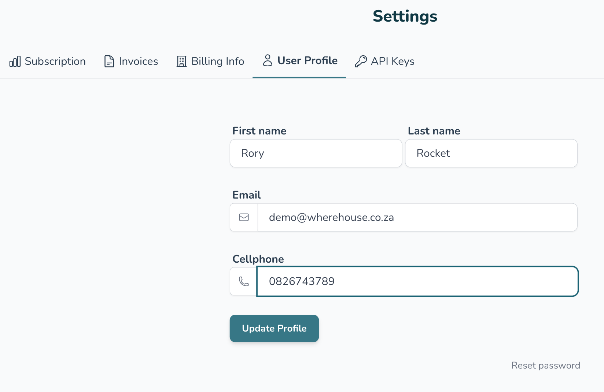Switch to the Invoices tab
The width and height of the screenshot is (604, 392).
coord(138,62)
